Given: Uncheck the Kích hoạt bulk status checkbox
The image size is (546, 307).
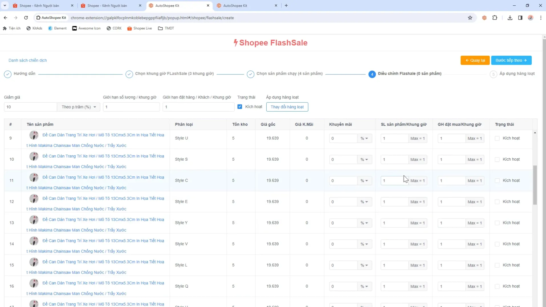Looking at the screenshot, I should coord(240,107).
